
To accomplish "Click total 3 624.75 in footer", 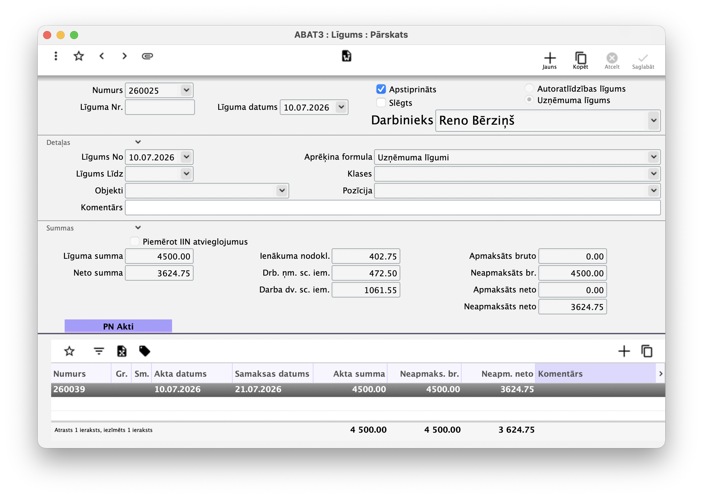I will click(x=516, y=430).
